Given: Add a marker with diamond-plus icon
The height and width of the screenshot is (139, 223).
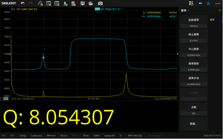Looking at the screenshot, I should [x=65, y=4].
